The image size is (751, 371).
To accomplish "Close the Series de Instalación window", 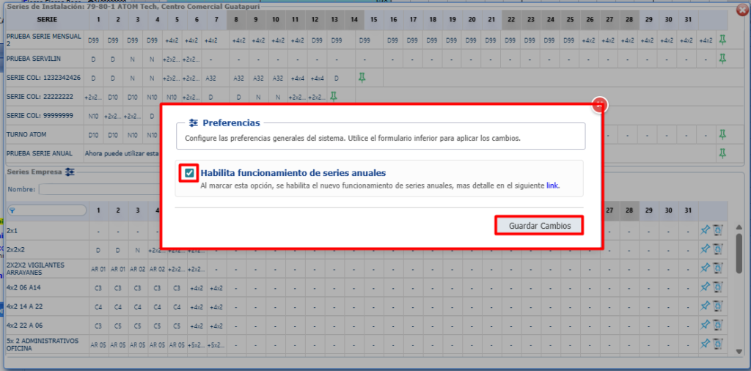I will [741, 10].
